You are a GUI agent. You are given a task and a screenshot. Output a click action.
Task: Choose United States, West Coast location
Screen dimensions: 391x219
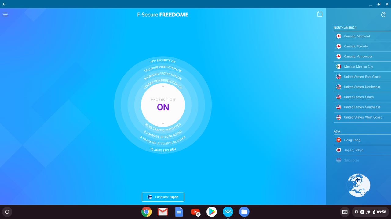coord(362,117)
